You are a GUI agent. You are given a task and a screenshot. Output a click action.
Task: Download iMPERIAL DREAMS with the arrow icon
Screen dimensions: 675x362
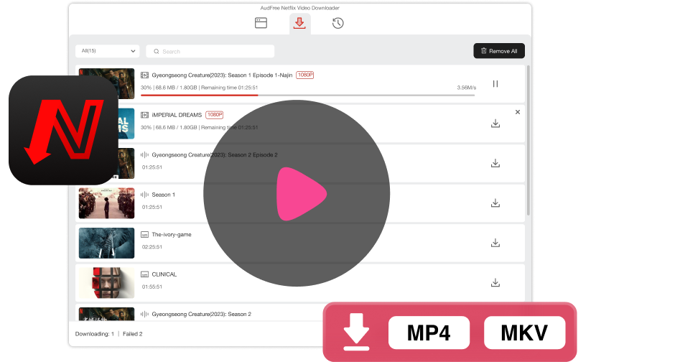click(495, 124)
